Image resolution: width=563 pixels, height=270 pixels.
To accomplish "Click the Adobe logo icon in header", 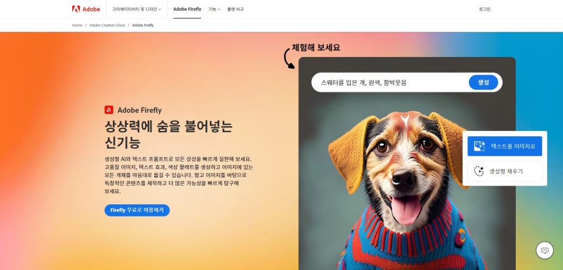I will click(x=76, y=9).
